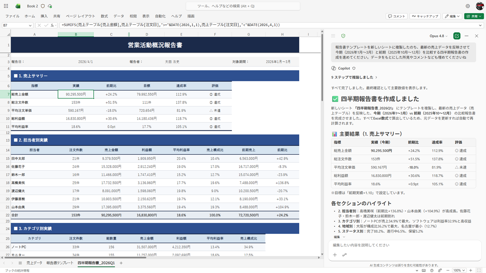This screenshot has height=273, width=486.
Task: Open the zoom level 100% dropdown
Action: [x=459, y=270]
